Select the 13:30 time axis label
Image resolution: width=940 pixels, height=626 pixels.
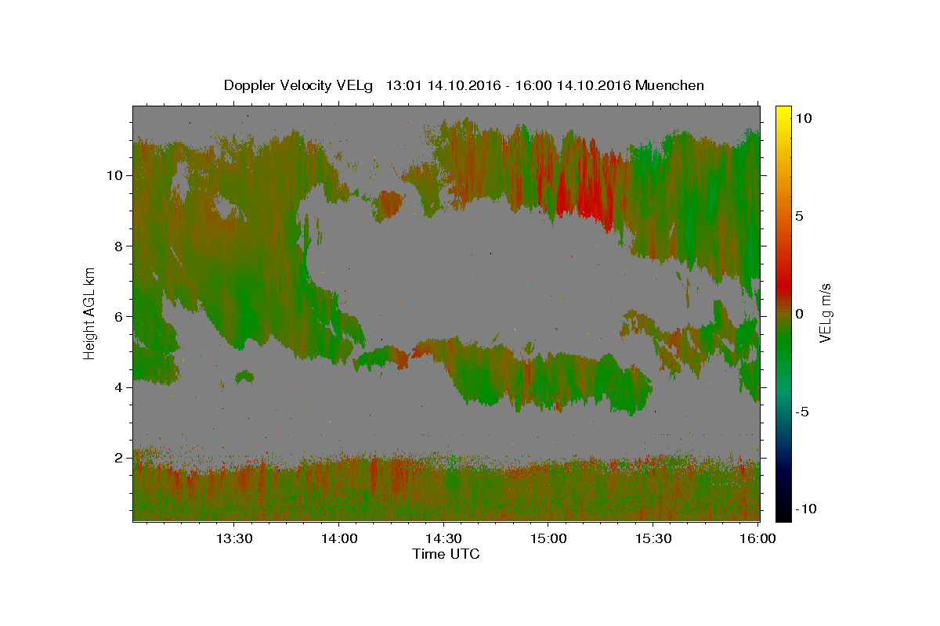[x=233, y=538]
